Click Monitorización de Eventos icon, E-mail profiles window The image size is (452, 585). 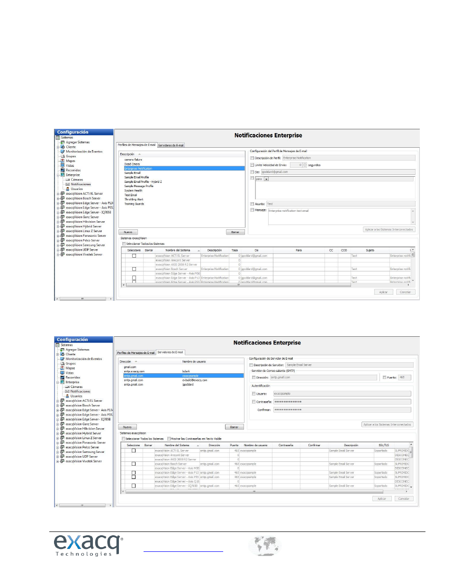[x=63, y=152]
